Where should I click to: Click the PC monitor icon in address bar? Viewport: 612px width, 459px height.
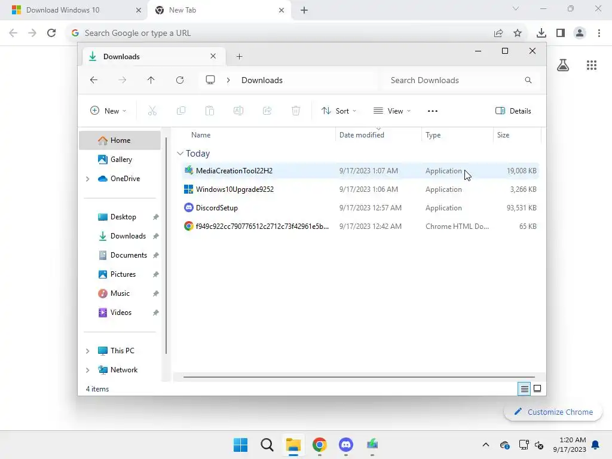(x=210, y=80)
